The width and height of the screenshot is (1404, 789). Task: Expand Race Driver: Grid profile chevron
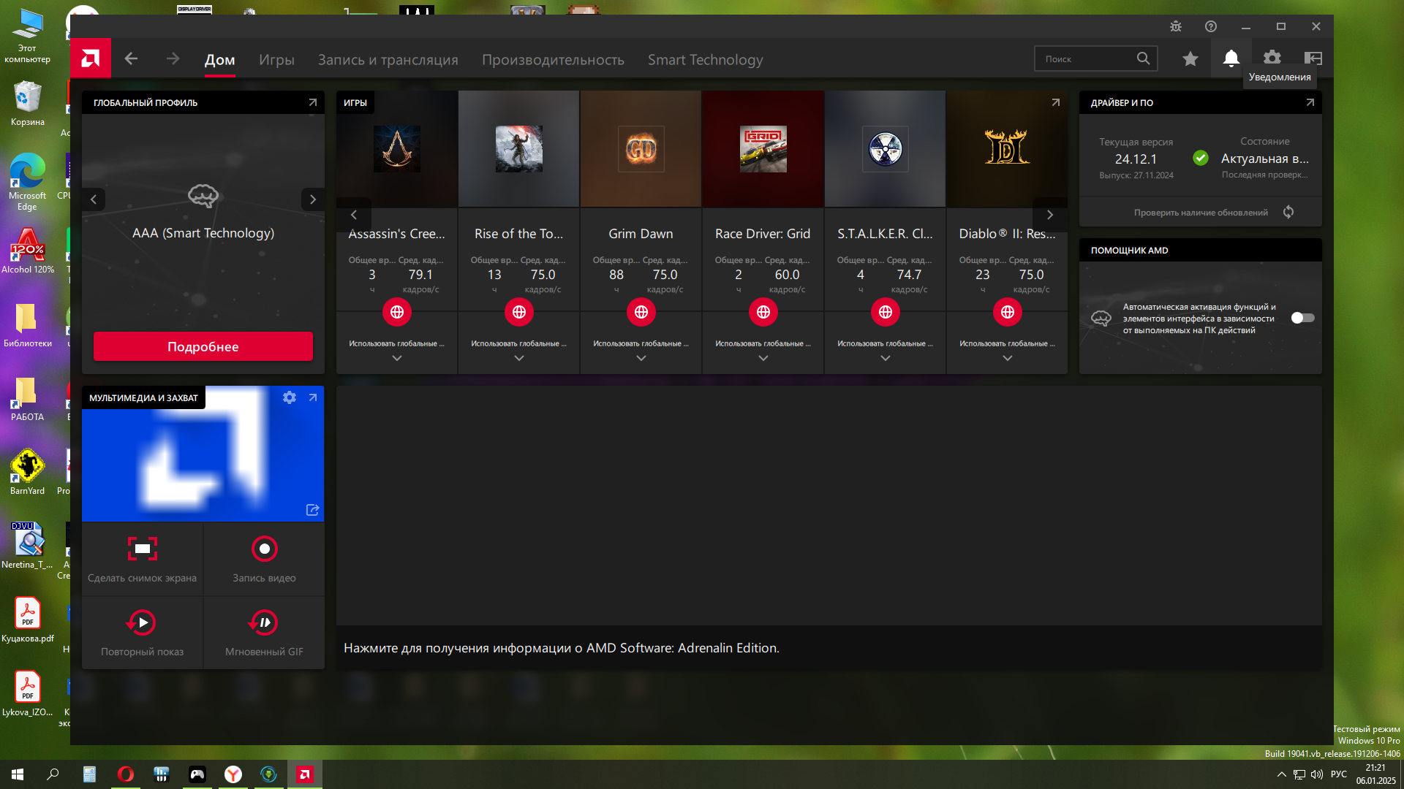pos(763,358)
